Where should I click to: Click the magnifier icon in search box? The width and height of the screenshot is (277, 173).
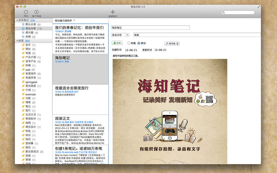tap(224, 12)
